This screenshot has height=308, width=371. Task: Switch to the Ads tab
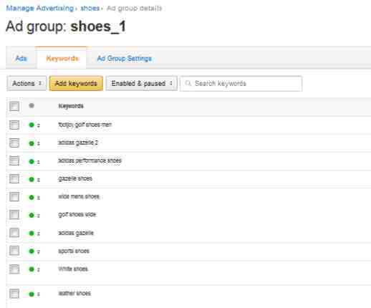[21, 58]
